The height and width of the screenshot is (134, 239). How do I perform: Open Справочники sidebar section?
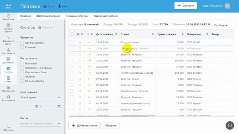pos(8,89)
